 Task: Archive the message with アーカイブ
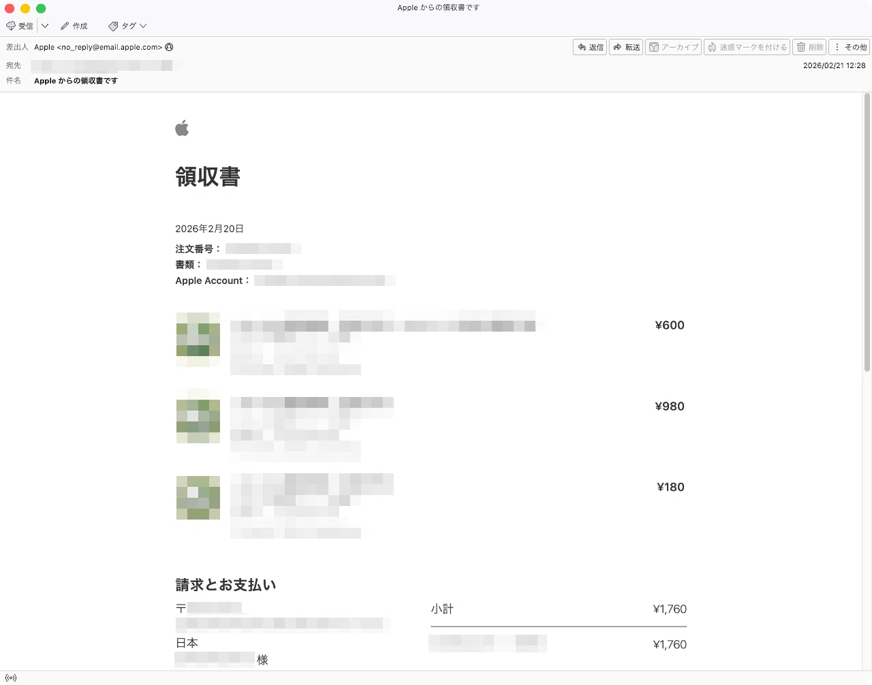(x=673, y=47)
